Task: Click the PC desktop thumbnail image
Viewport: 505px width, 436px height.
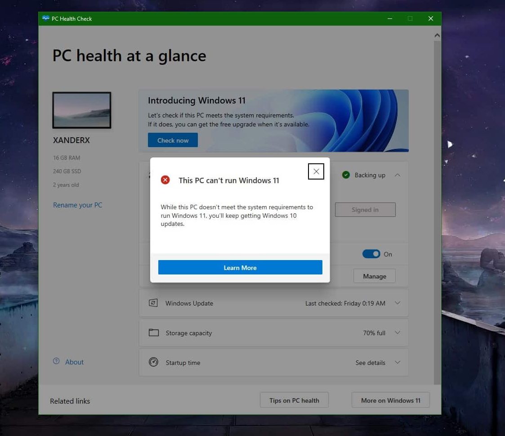Action: 82,110
